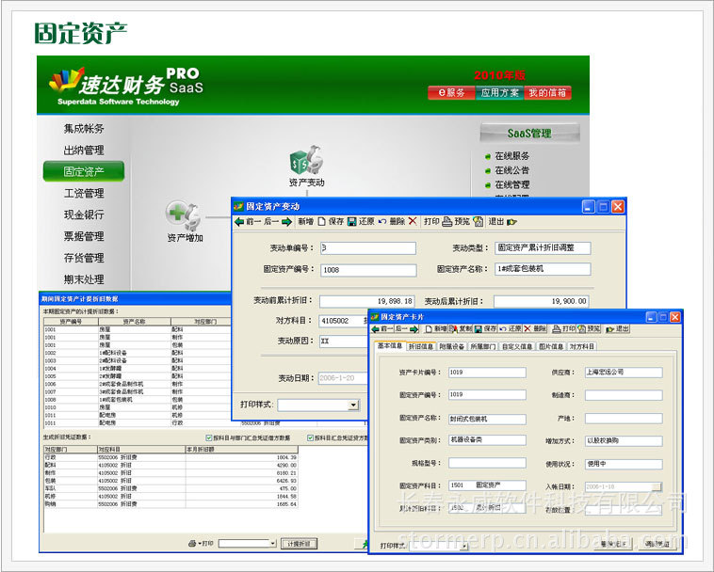The height and width of the screenshot is (572, 714).
Task: Click 预览 (preview) in 固定资产变动 toolbar
Action: point(468,221)
